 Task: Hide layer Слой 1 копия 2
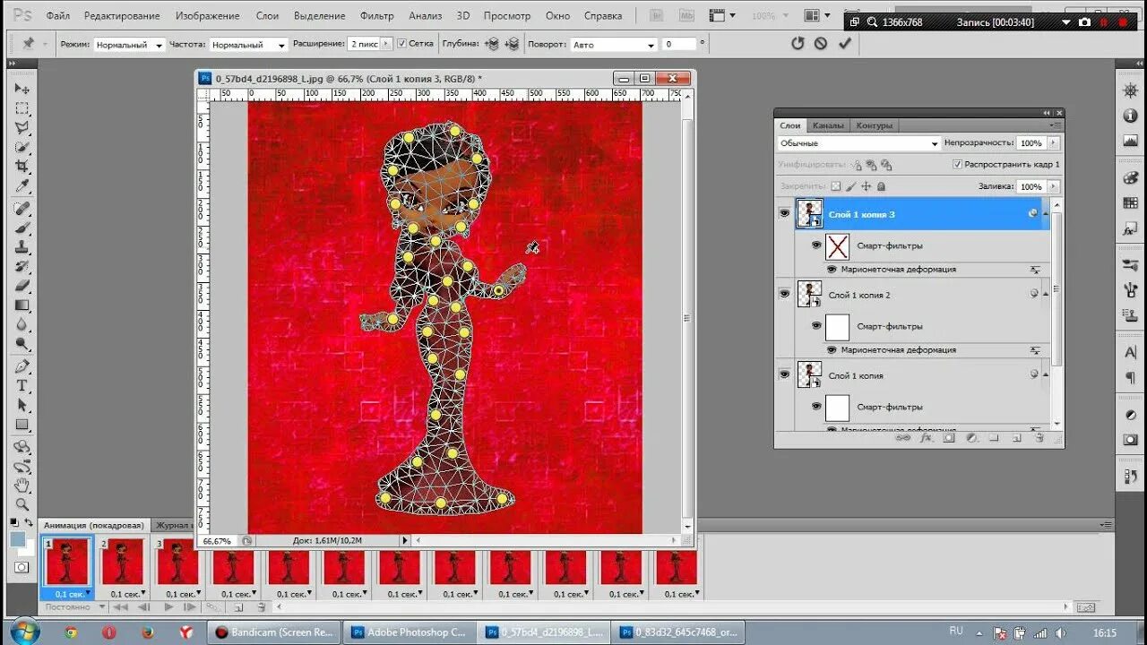click(x=784, y=294)
